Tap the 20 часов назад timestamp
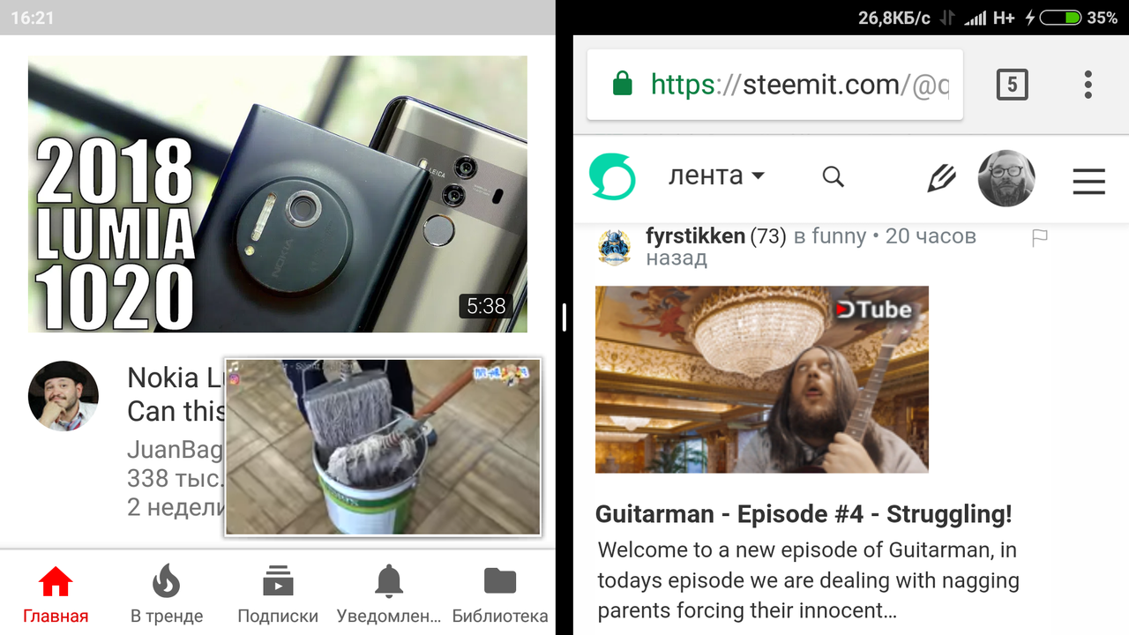This screenshot has width=1129, height=635. [x=811, y=247]
